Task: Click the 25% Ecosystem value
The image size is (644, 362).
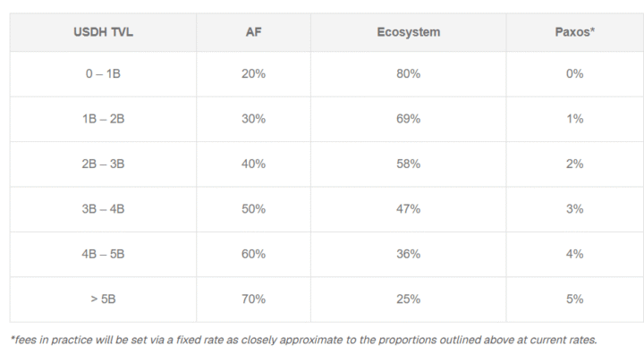Action: tap(408, 299)
